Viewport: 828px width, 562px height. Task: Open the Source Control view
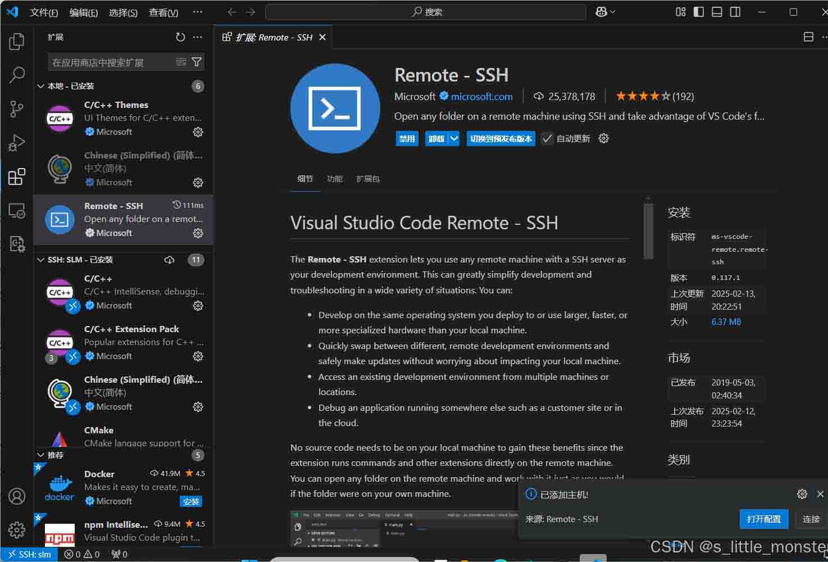click(x=17, y=109)
